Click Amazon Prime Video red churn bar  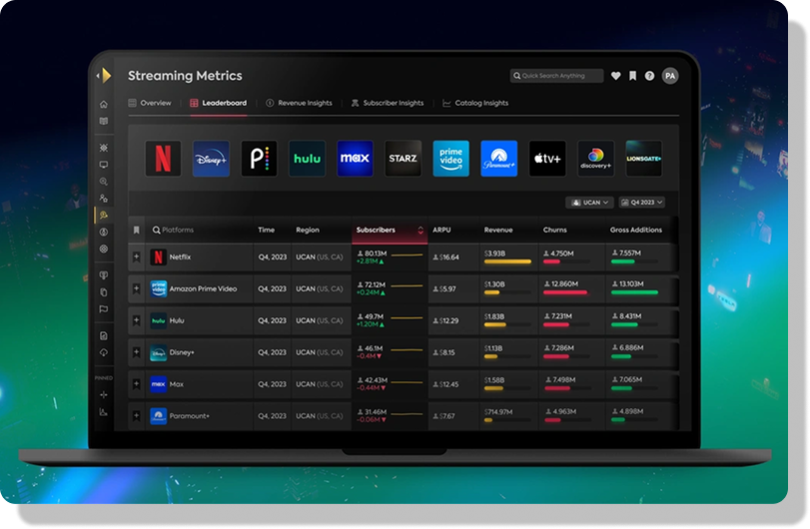click(565, 293)
